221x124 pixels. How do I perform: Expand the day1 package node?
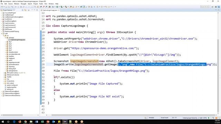tap(6, 42)
